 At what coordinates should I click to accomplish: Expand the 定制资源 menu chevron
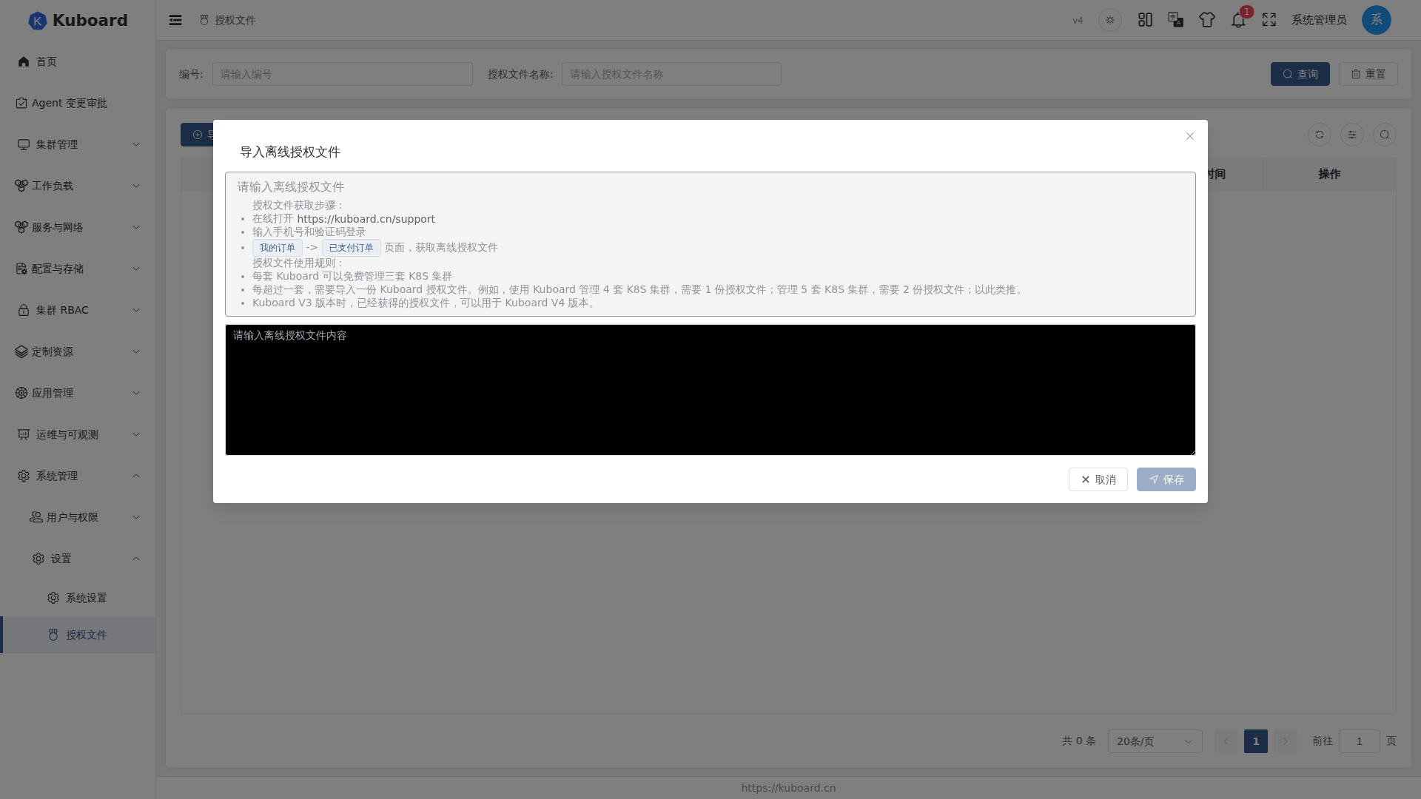click(x=136, y=351)
